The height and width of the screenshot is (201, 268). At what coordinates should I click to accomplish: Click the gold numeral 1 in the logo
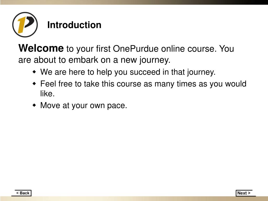tap(22, 25)
